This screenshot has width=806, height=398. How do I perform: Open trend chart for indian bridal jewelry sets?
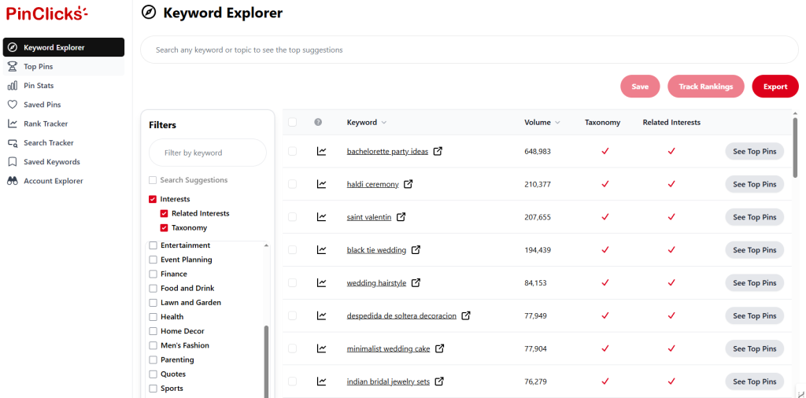[321, 381]
